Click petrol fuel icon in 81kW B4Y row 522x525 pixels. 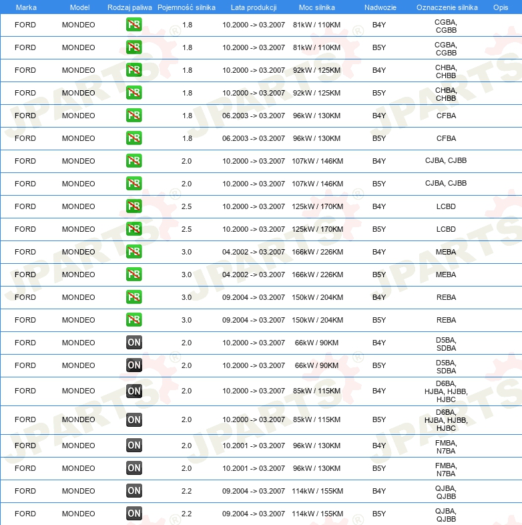click(134, 25)
